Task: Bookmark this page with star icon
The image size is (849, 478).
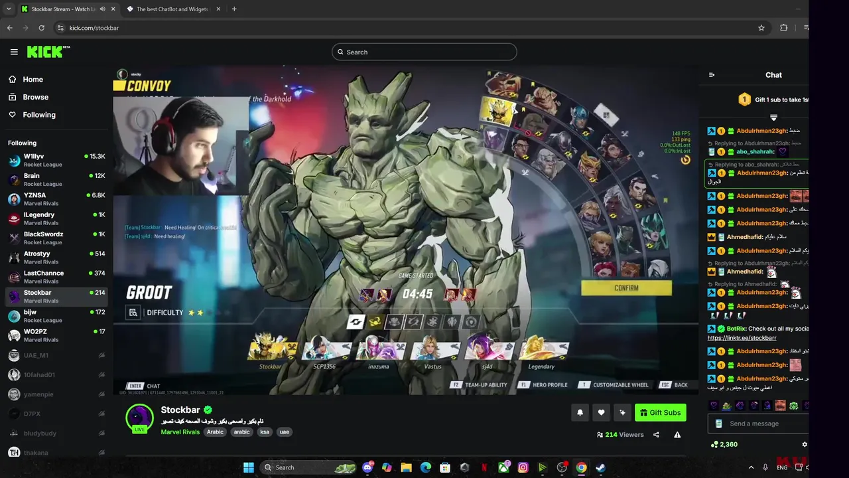Action: coord(761,28)
